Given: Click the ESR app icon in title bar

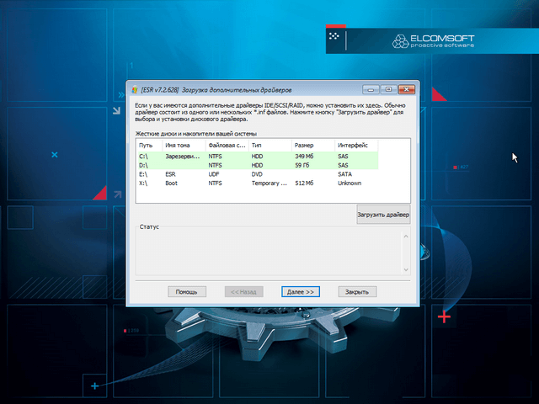Looking at the screenshot, I should click(134, 89).
